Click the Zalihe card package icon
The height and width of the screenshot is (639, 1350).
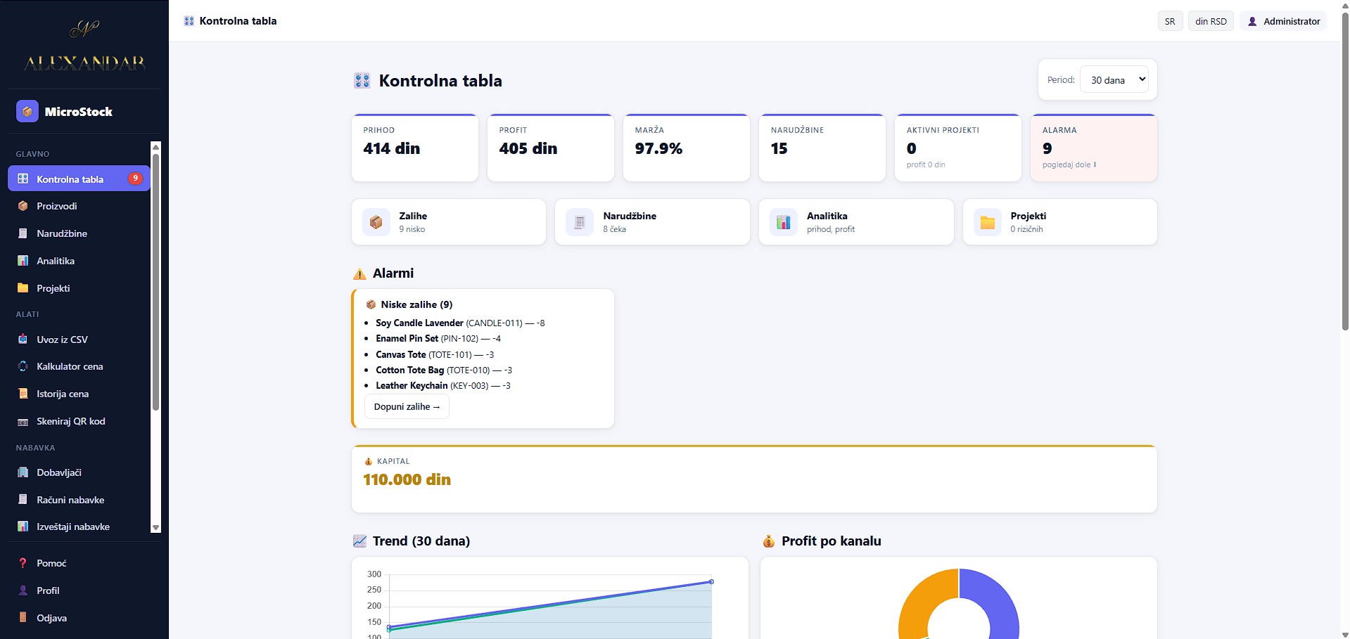pyautogui.click(x=376, y=222)
